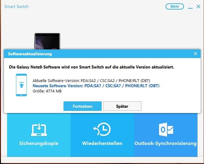Select the Outlook-Synchronisierung label
The height and width of the screenshot is (164, 204).
pos(165,143)
